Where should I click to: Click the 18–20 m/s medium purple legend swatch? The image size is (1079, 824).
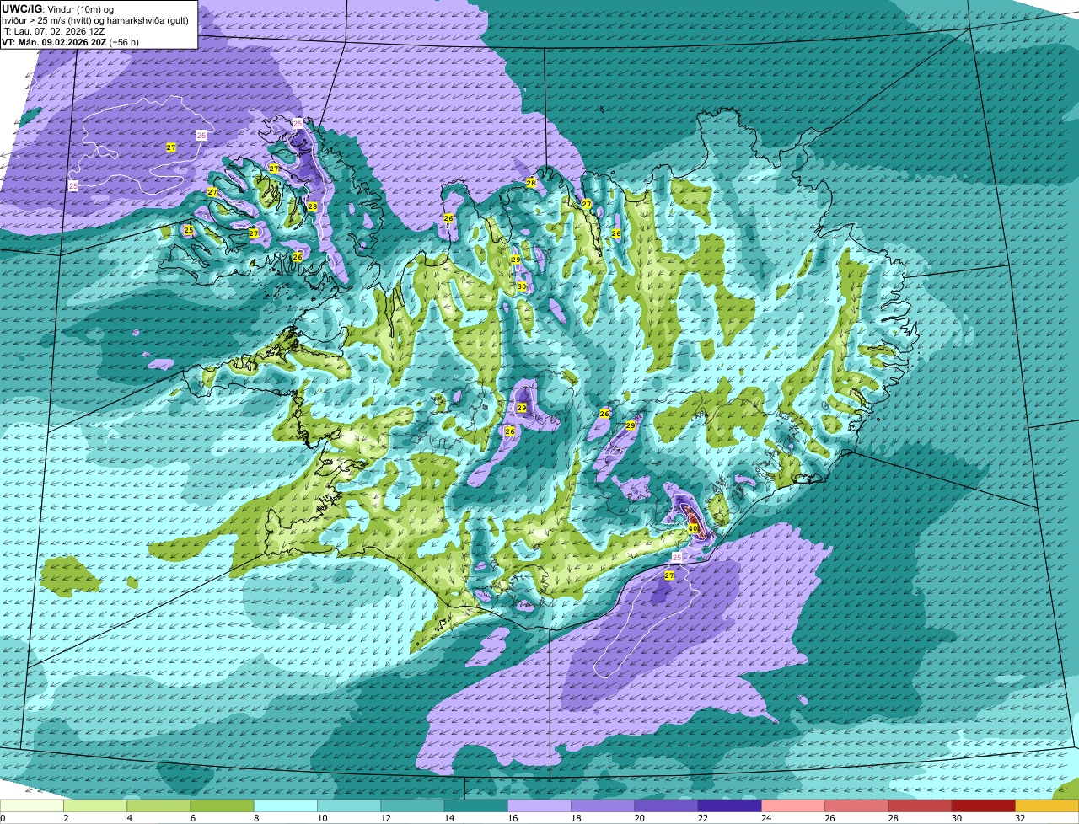[x=603, y=806]
